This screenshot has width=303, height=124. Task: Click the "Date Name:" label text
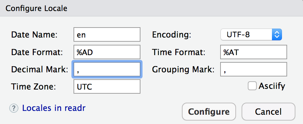point(34,35)
